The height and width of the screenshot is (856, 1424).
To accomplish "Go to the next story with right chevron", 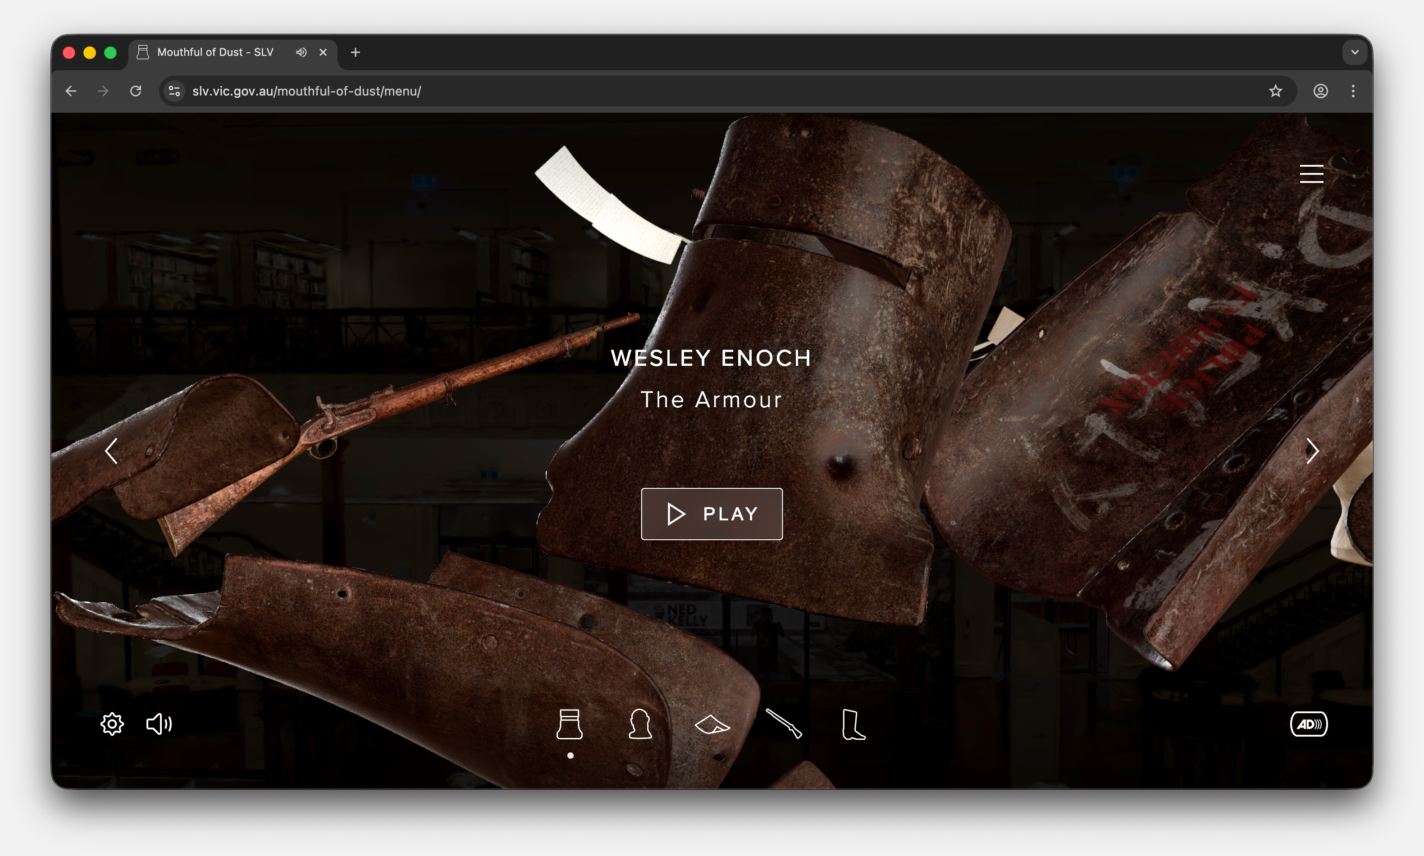I will tap(1312, 451).
